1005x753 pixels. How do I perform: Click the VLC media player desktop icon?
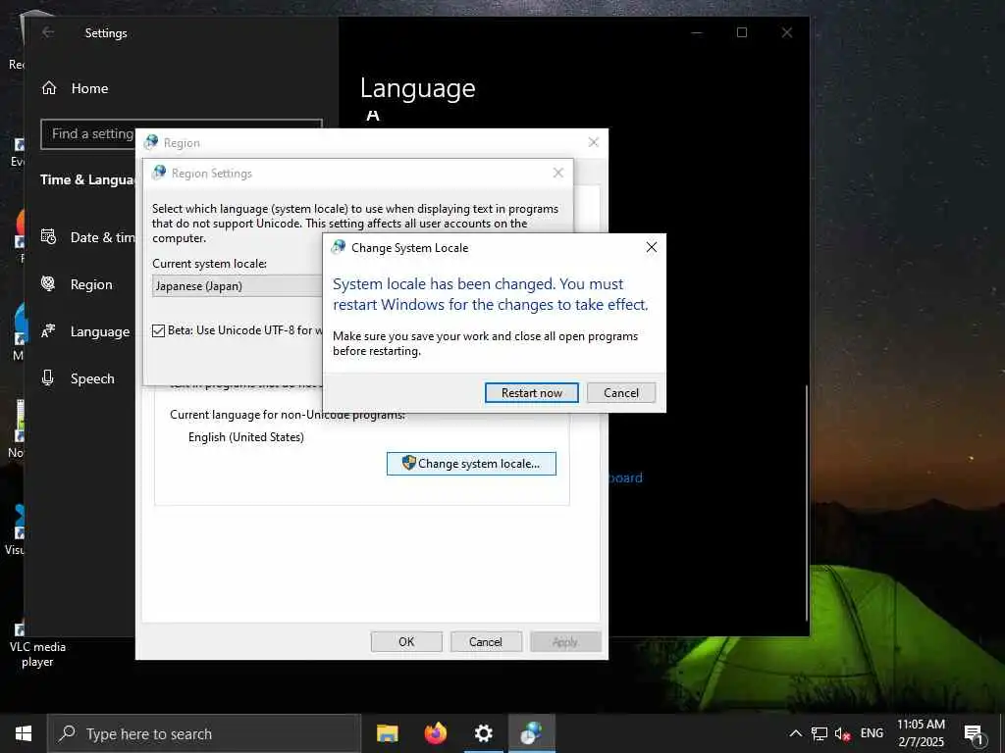[x=37, y=645]
